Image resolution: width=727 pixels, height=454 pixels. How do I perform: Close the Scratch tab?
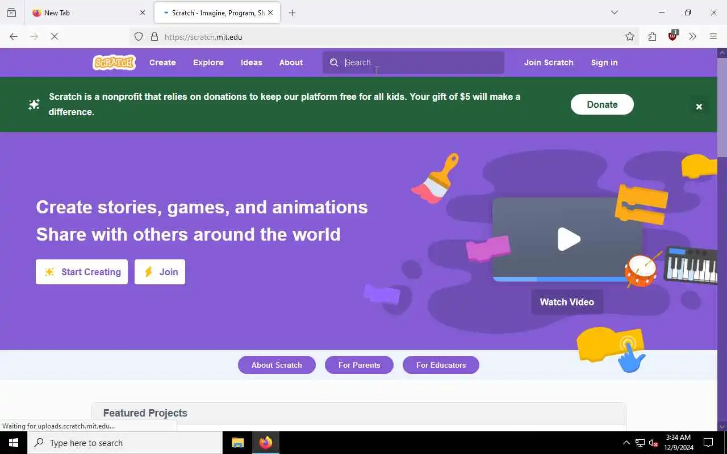click(270, 12)
